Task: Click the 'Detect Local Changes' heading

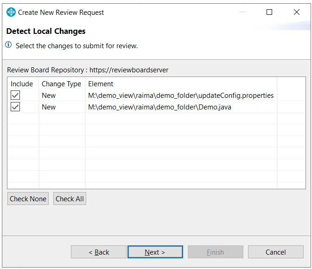Action: click(x=46, y=31)
